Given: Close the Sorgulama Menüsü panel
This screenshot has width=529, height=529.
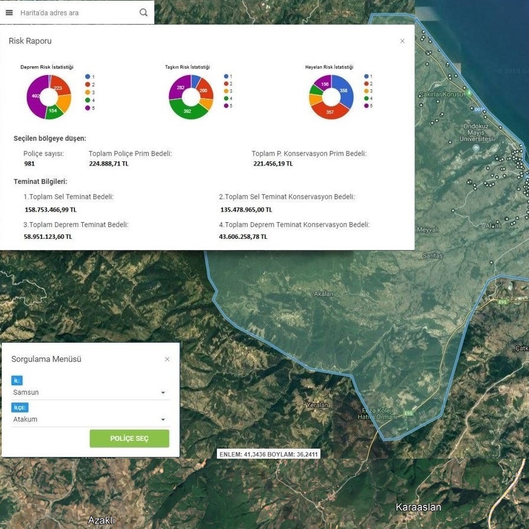Looking at the screenshot, I should (167, 359).
